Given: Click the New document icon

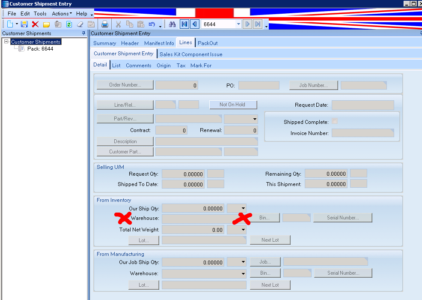Looking at the screenshot, I should click(x=10, y=24).
